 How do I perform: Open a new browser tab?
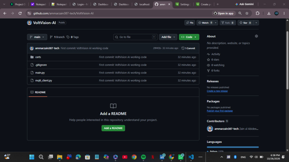pos(218,4)
